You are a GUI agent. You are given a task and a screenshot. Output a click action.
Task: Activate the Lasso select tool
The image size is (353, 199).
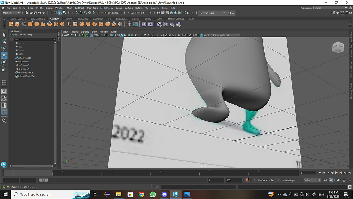[x=4, y=42]
